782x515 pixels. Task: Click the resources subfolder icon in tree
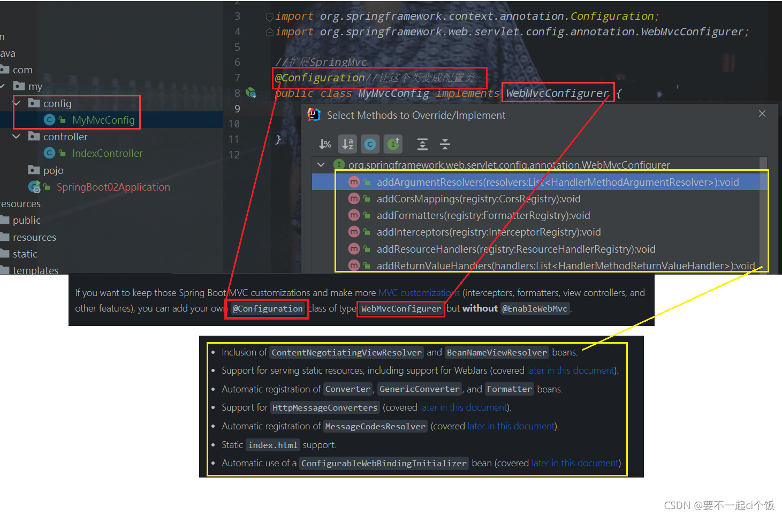click(x=5, y=237)
